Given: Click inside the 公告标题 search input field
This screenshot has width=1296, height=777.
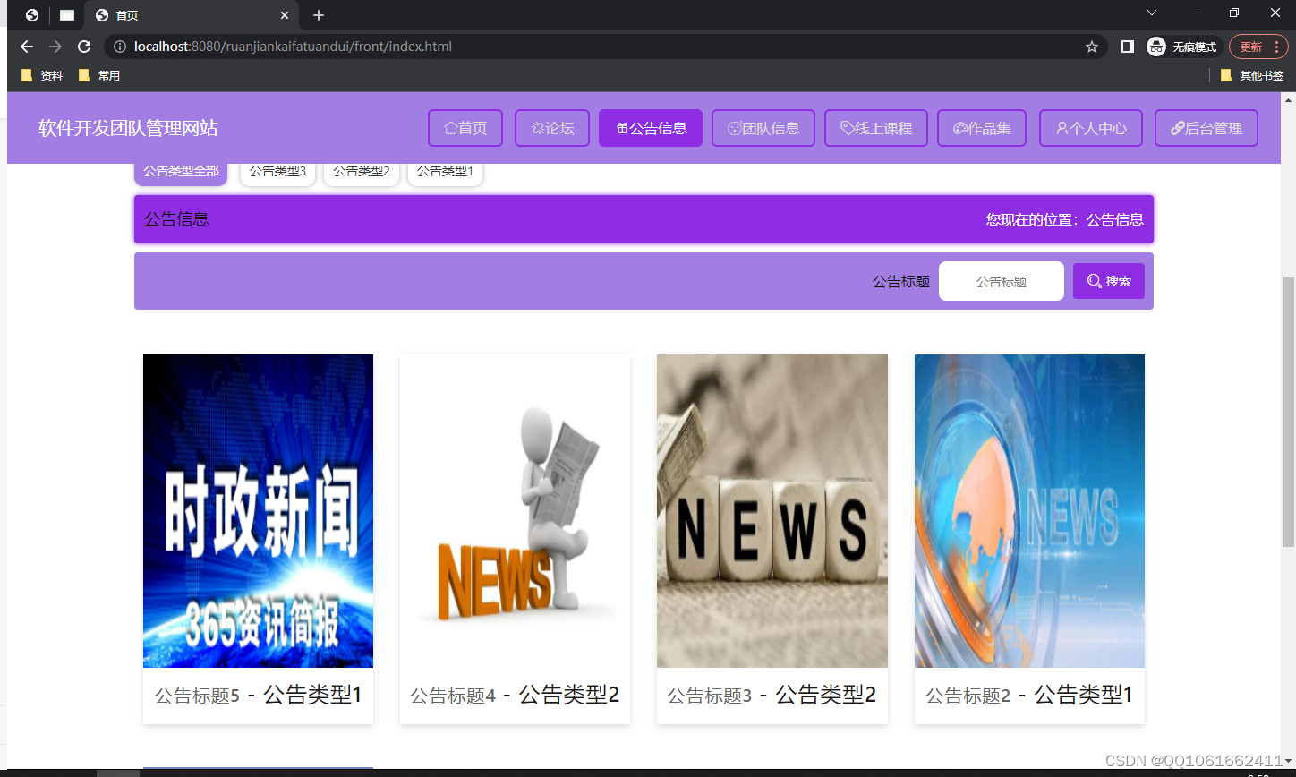Looking at the screenshot, I should coord(1001,280).
